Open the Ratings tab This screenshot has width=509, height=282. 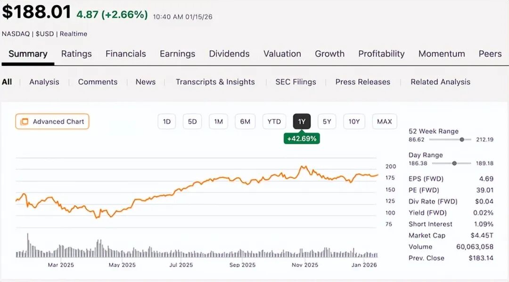tap(76, 54)
